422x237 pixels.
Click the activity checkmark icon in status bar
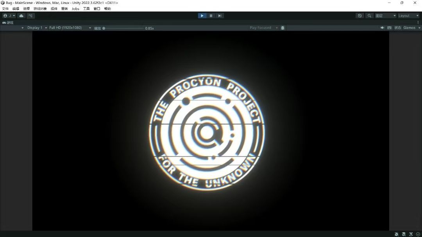pos(418,234)
